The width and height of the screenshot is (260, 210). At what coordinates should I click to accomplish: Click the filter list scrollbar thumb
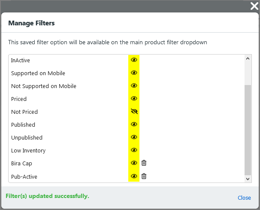(x=248, y=129)
